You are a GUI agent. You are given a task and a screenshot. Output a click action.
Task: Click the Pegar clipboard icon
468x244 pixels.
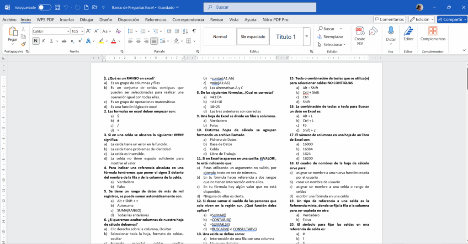point(12,31)
